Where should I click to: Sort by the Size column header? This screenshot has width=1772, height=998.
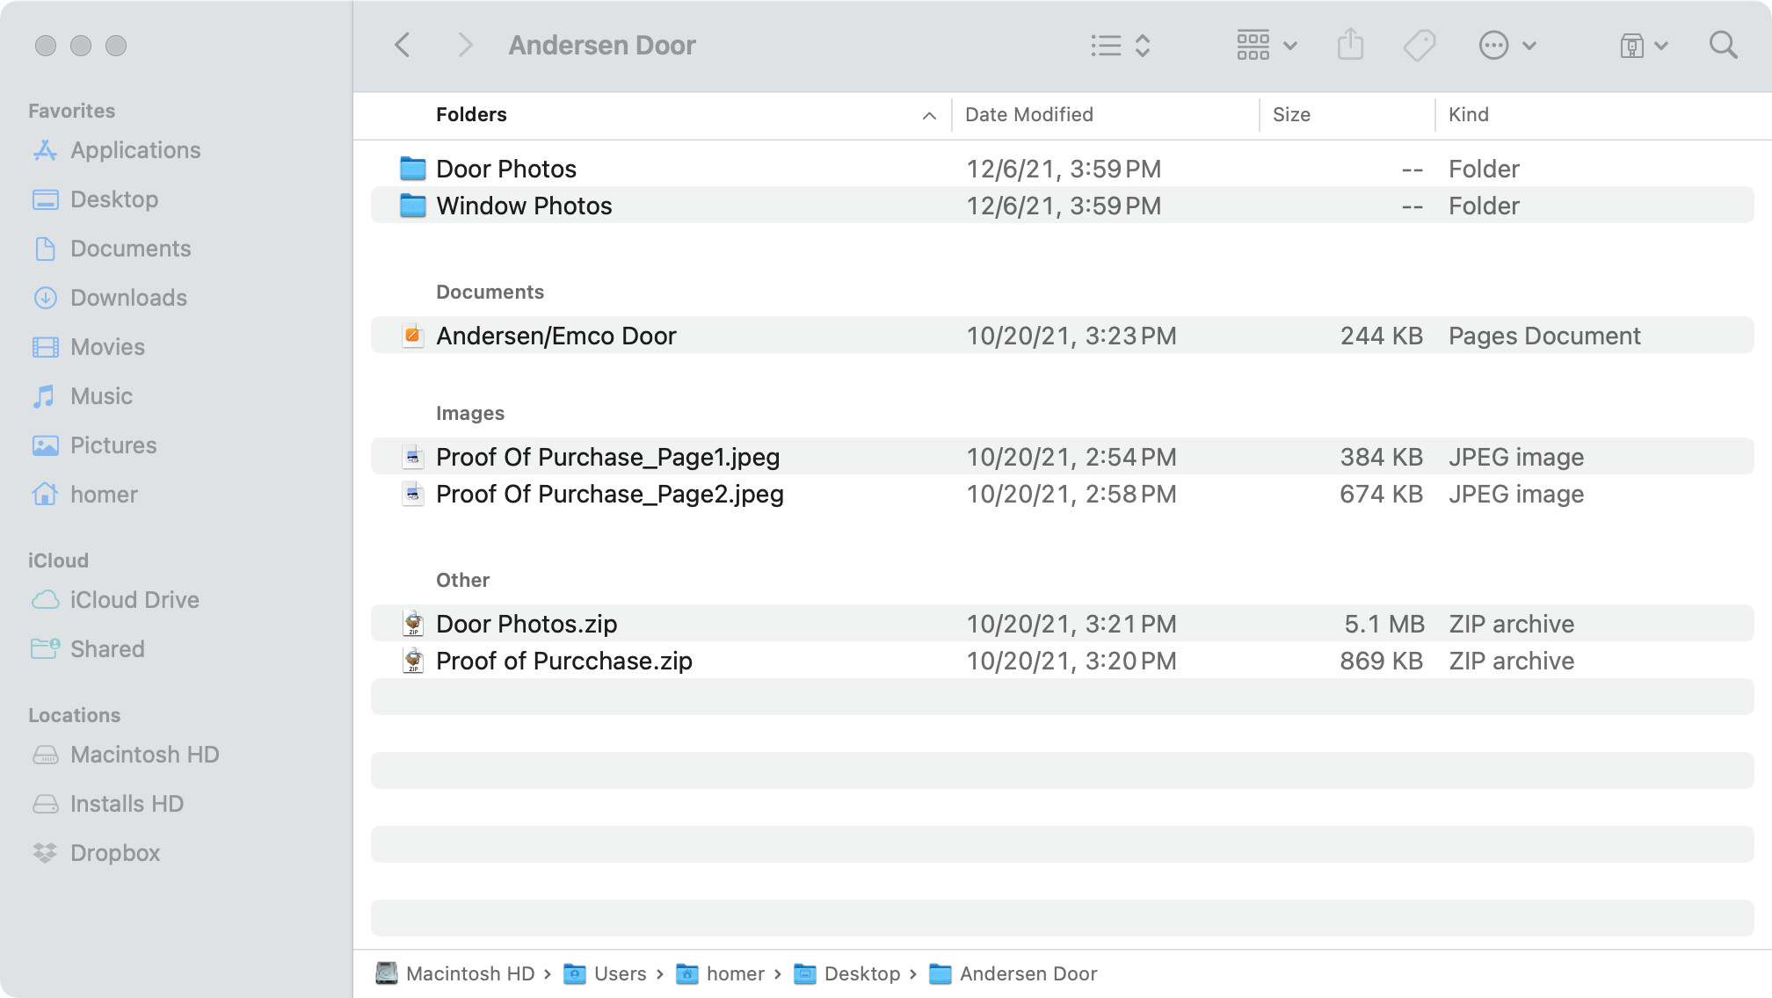click(1291, 114)
